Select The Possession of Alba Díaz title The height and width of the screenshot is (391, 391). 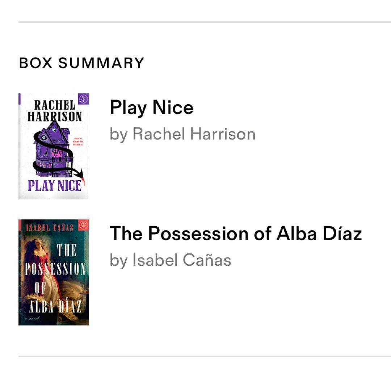coord(236,234)
